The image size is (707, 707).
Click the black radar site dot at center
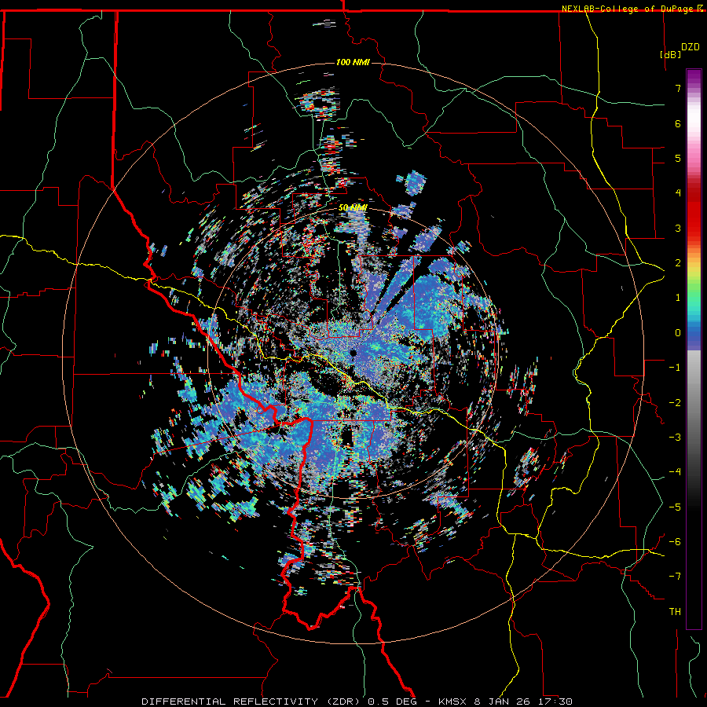click(x=353, y=353)
